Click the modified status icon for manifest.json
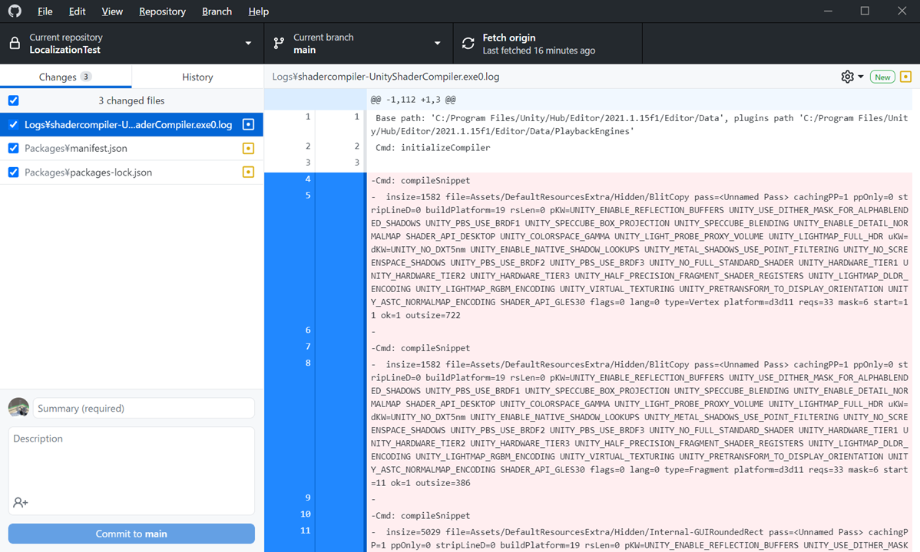This screenshot has width=920, height=552. point(247,149)
